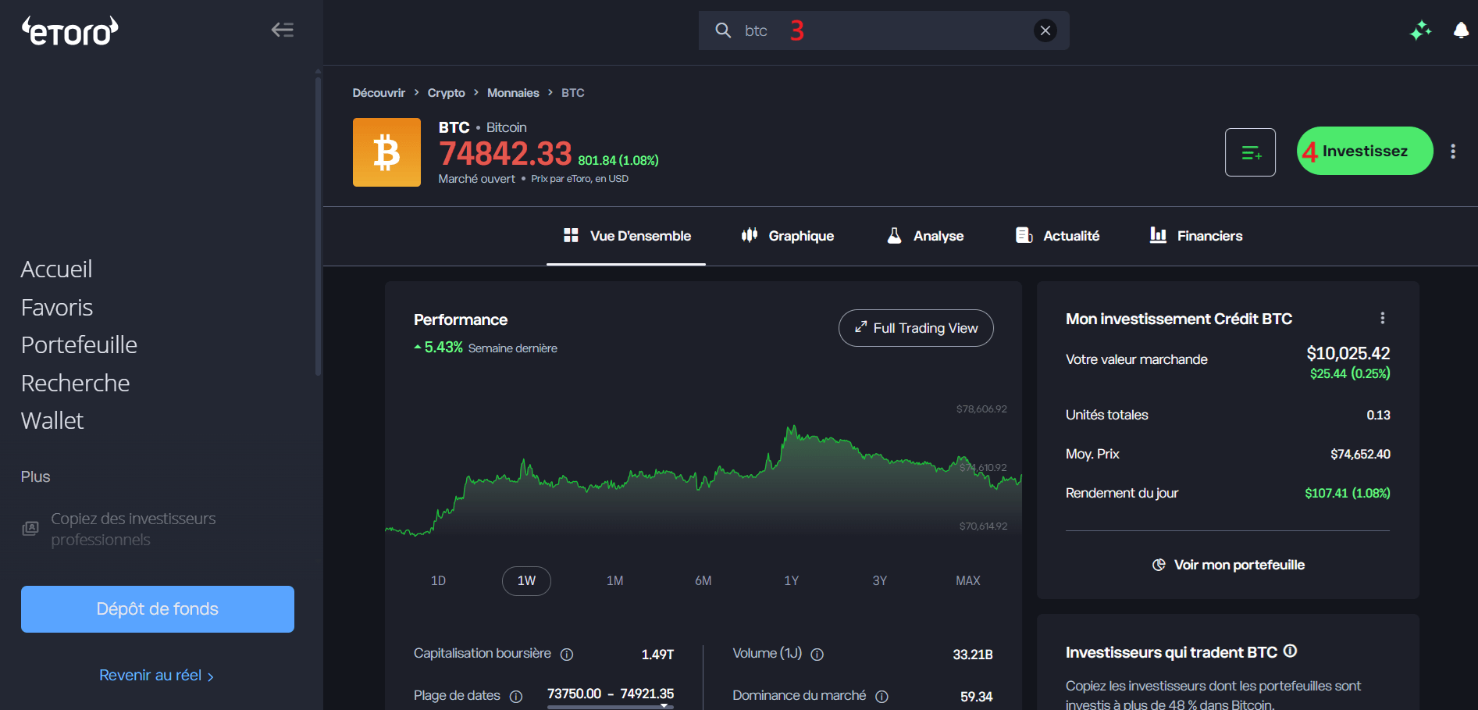1478x710 pixels.
Task: Click the 74842.33 price value
Action: coord(505,153)
